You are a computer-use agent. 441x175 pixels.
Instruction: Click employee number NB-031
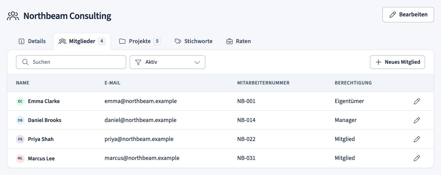tap(246, 158)
